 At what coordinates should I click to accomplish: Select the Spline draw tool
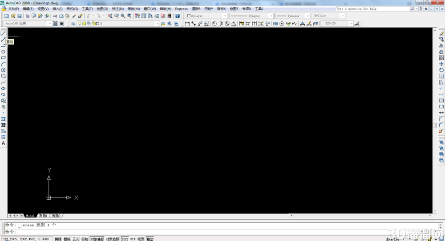[4, 83]
